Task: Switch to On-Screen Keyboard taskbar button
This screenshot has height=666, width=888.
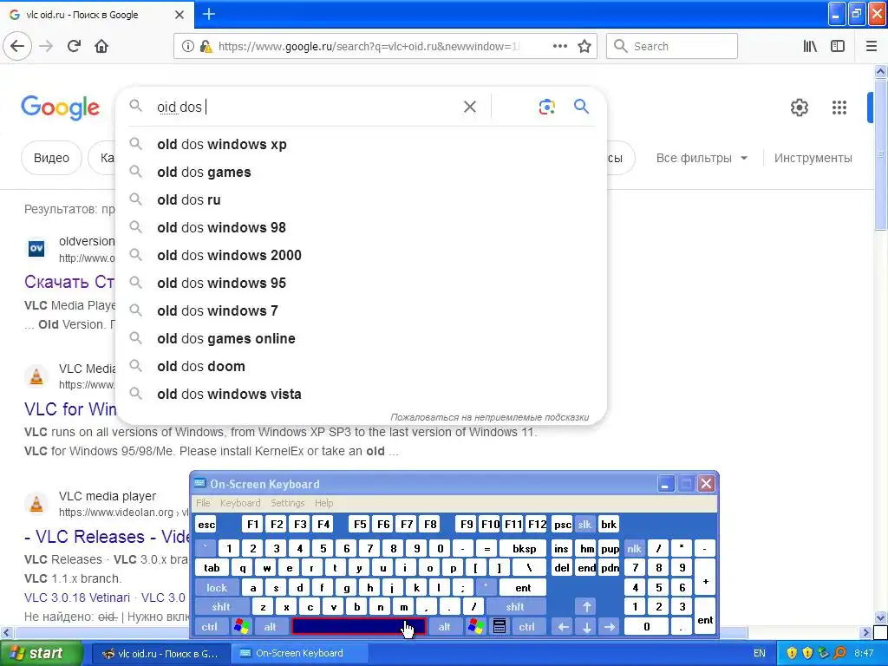Action: [299, 653]
